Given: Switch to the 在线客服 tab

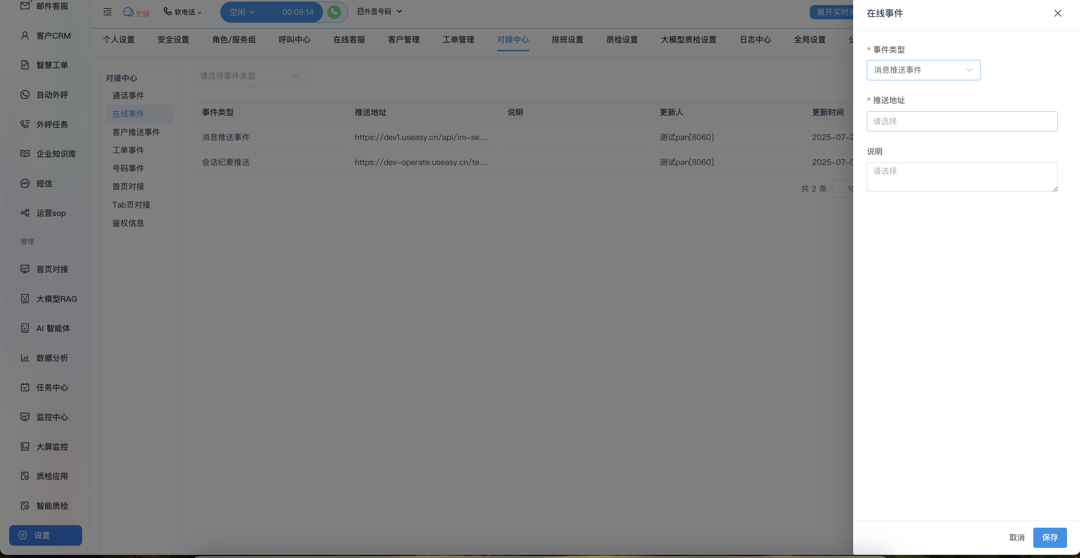Looking at the screenshot, I should pos(349,39).
